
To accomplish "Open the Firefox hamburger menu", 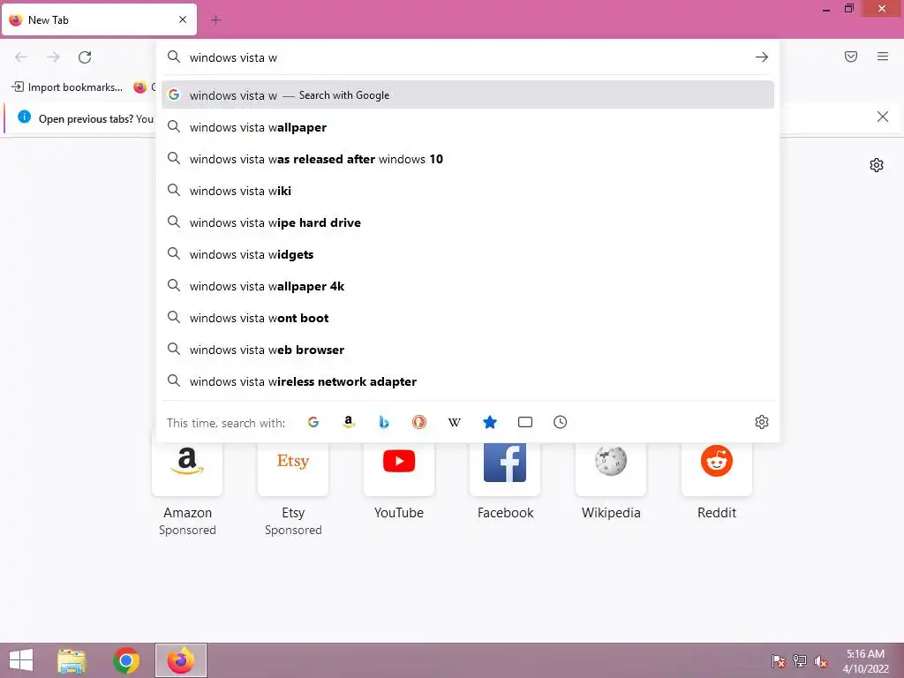I will click(883, 56).
